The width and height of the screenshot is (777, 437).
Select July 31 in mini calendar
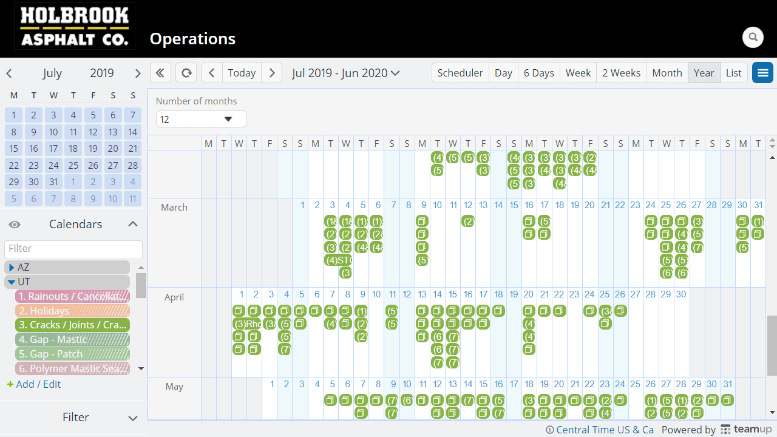53,181
